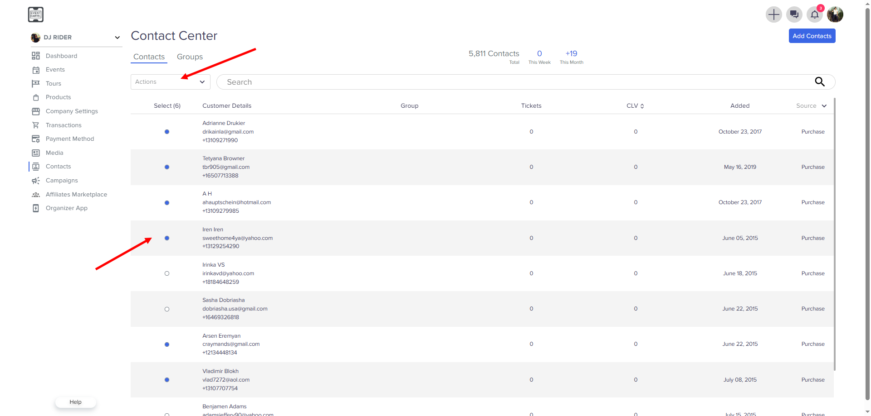
Task: Select the Sasha Dobriasha contact
Action: pos(167,309)
